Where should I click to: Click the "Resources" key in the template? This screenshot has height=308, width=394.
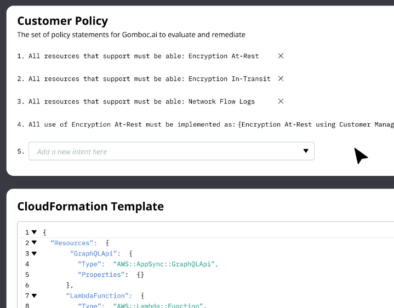[x=72, y=243]
